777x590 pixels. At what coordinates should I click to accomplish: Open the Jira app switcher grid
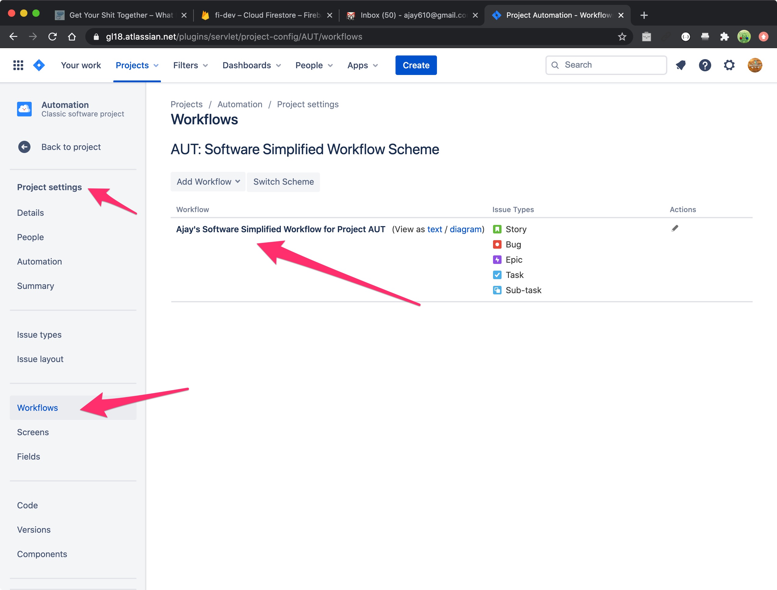tap(18, 65)
